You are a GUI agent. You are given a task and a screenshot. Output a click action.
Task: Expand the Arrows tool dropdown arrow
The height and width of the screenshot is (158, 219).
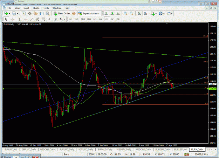pos(64,19)
